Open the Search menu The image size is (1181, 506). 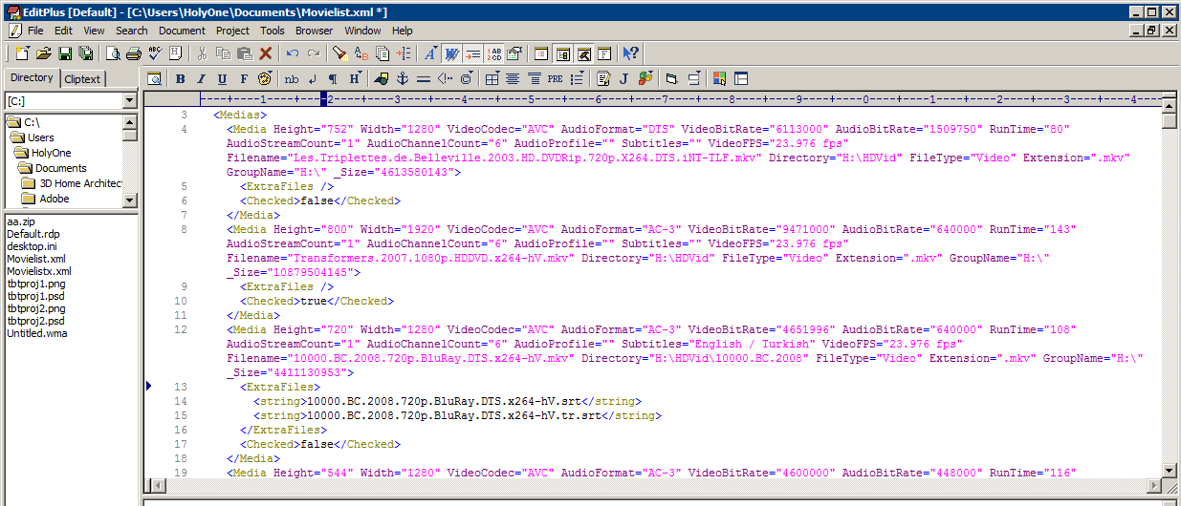[x=132, y=31]
